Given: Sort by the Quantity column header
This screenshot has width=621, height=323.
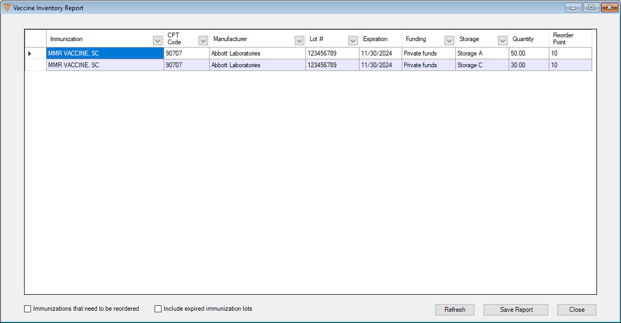Looking at the screenshot, I should tap(528, 39).
